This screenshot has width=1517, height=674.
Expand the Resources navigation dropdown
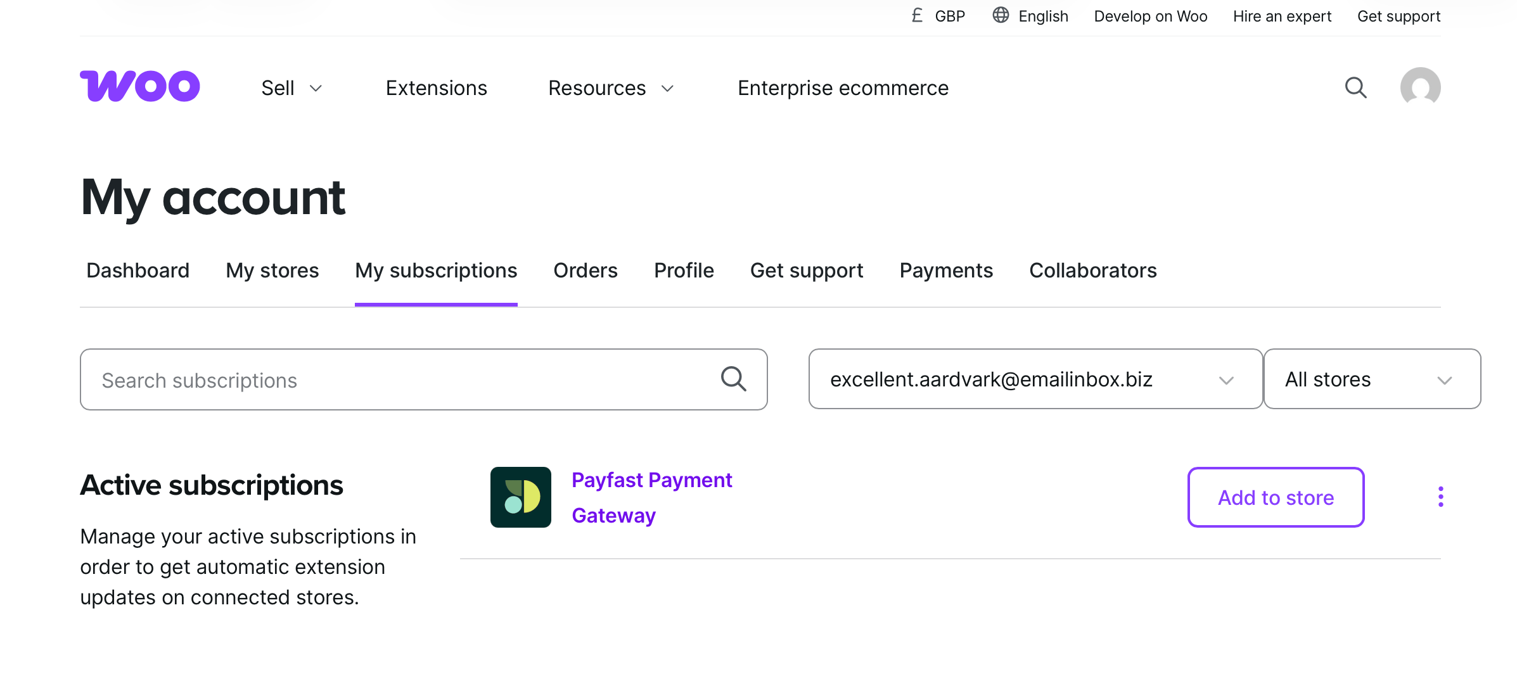(x=610, y=88)
